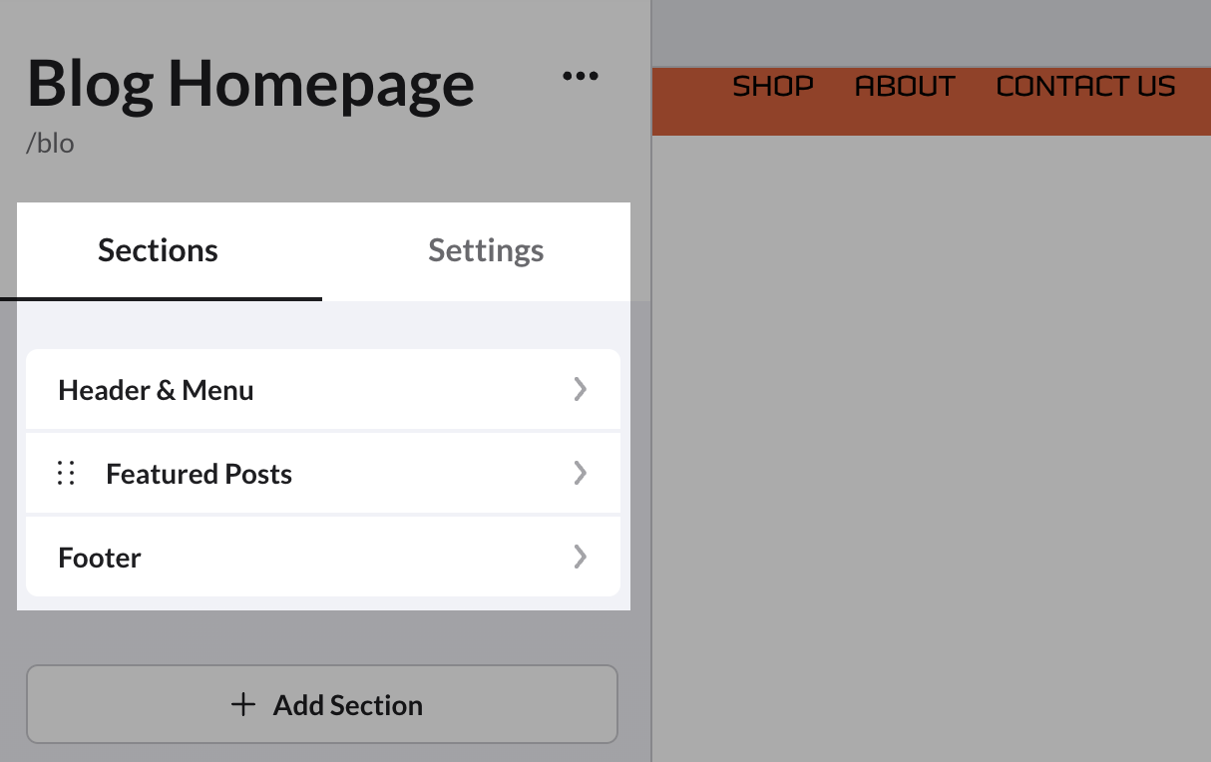Switch to the Sections tab
Viewport: 1211px width, 762px height.
[158, 249]
